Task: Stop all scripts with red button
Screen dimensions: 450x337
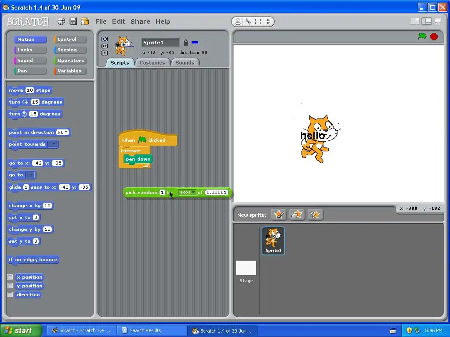Action: 434,37
